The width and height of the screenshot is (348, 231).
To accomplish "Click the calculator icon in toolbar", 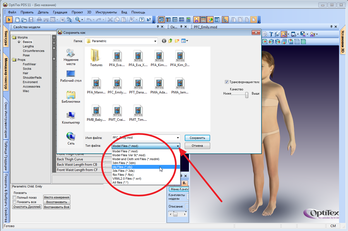I will click(x=188, y=20).
